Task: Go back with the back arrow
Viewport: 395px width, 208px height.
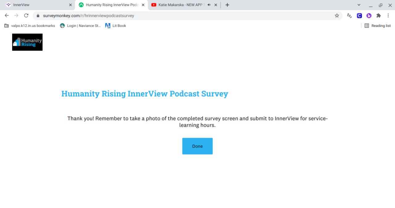Action: coord(7,15)
